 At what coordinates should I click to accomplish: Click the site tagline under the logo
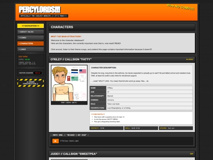pyautogui.click(x=44, y=16)
